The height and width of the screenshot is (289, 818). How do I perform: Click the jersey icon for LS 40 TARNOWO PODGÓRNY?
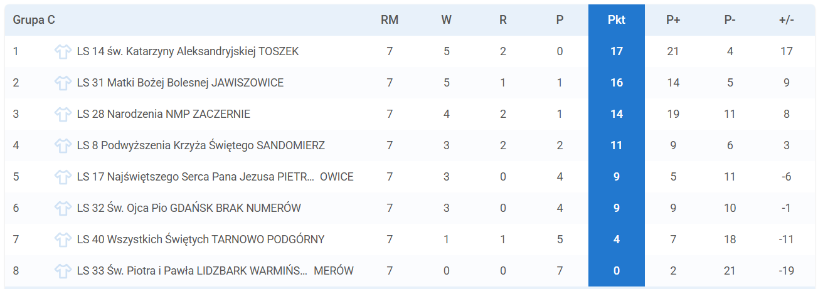(63, 239)
